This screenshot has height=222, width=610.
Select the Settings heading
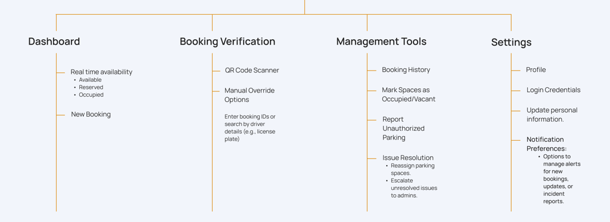[x=511, y=42]
